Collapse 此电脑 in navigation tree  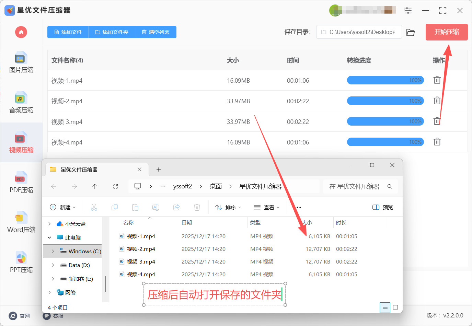coord(49,237)
